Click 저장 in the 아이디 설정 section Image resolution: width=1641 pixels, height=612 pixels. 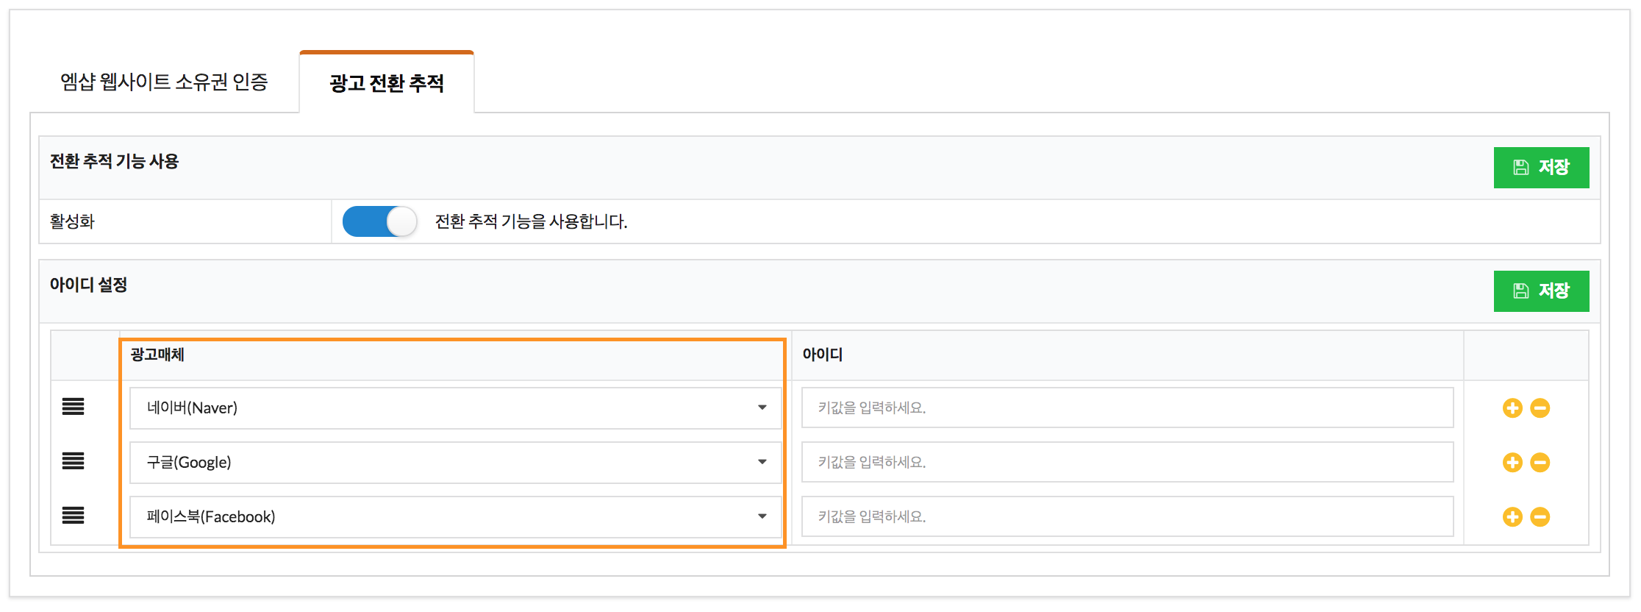[x=1542, y=291]
